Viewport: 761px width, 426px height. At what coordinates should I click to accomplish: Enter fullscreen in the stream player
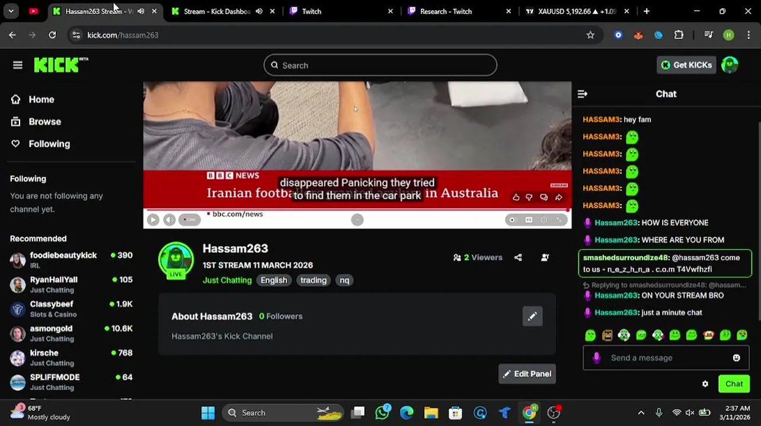[x=559, y=220]
